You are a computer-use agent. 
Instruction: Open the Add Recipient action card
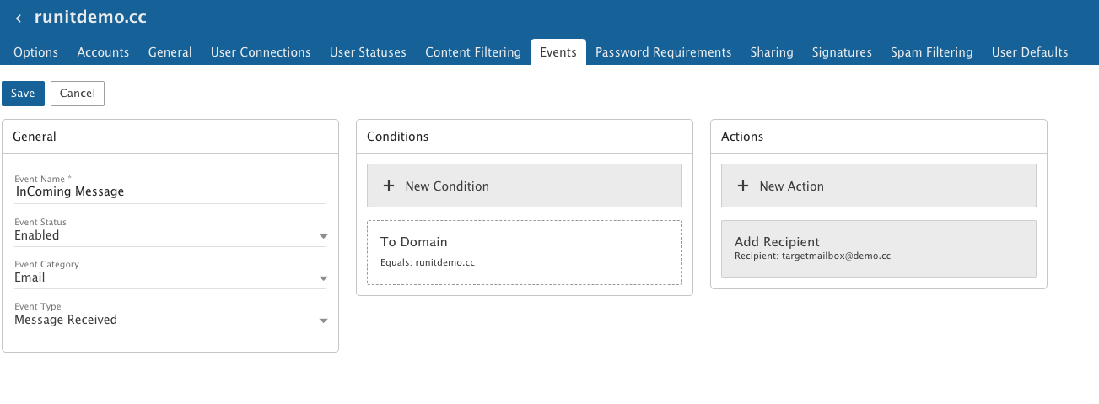click(x=878, y=249)
